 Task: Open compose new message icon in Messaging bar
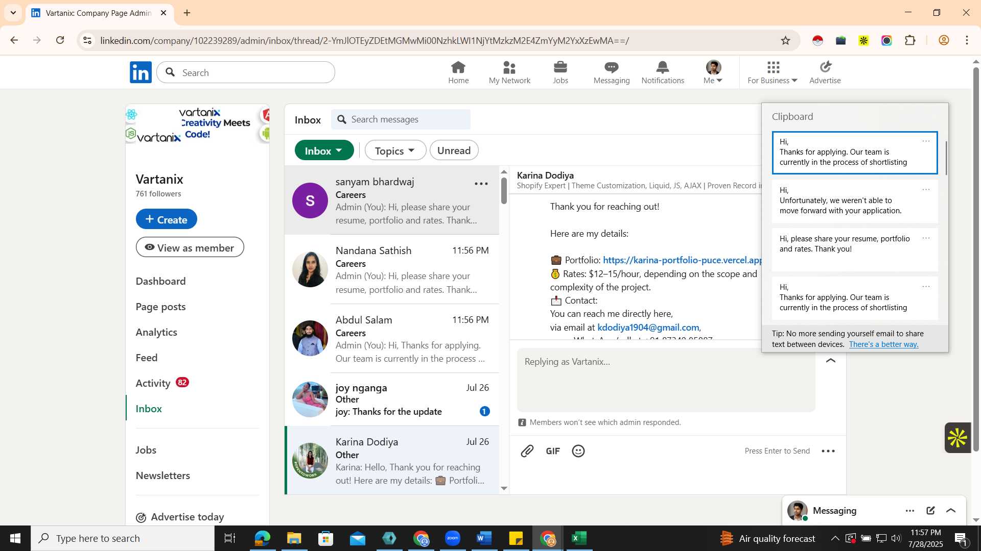tap(930, 511)
